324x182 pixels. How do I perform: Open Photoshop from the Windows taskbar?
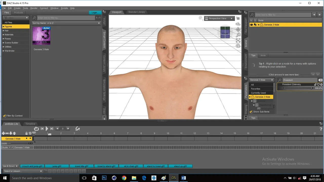tap(104, 178)
